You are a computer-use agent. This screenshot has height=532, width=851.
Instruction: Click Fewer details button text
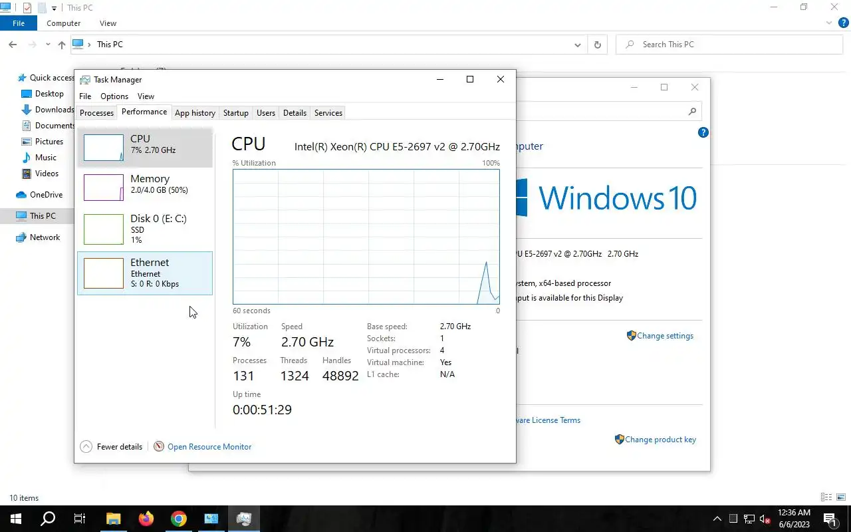coord(120,447)
